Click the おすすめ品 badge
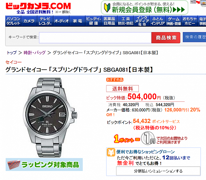206x180 pixels. [x=115, y=80]
